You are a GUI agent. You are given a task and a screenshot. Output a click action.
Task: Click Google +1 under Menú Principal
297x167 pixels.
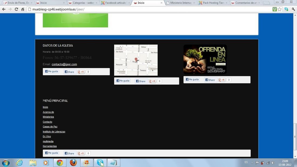coord(81,153)
